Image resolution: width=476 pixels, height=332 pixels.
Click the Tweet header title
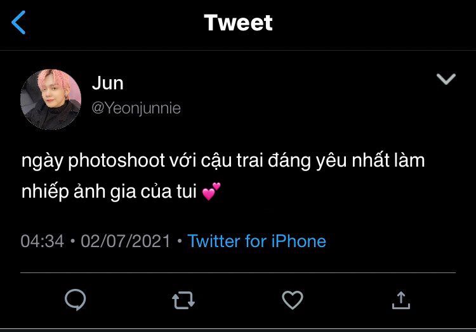(x=238, y=22)
